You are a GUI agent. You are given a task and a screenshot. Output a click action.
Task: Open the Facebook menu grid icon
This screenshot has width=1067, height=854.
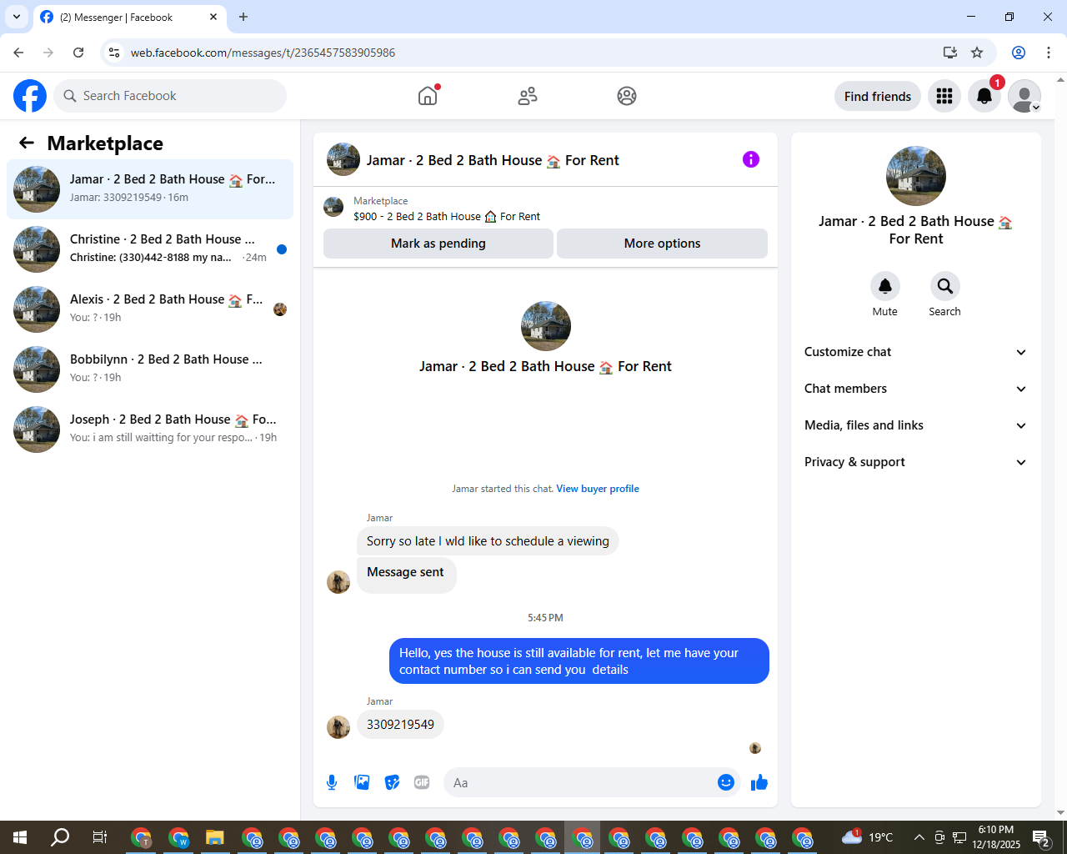(x=944, y=96)
